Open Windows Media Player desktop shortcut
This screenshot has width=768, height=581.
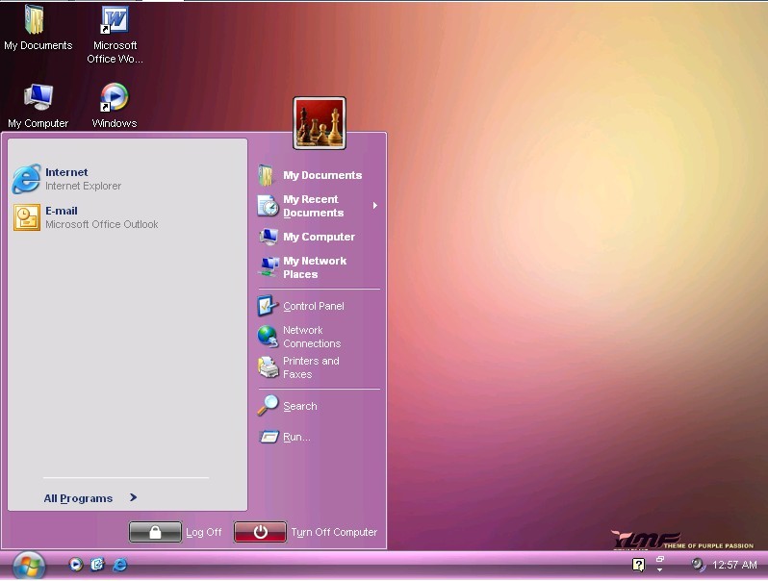[115, 106]
